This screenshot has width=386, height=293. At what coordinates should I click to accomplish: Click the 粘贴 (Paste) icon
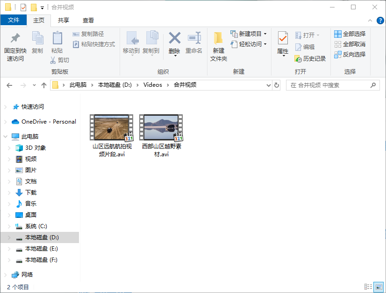(57, 41)
